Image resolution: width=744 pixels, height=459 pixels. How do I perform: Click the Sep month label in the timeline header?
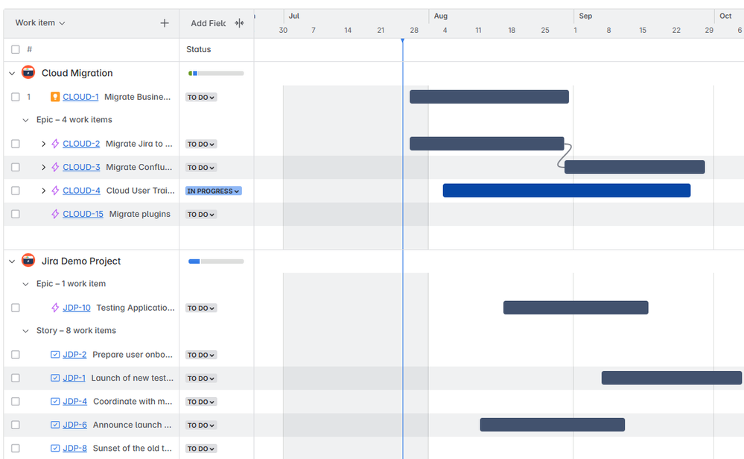(585, 16)
